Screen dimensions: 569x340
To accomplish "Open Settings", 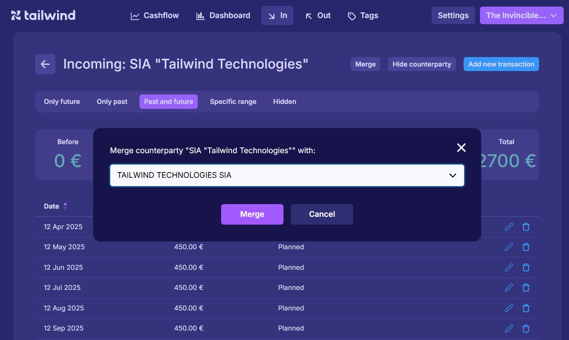I will click(x=453, y=16).
